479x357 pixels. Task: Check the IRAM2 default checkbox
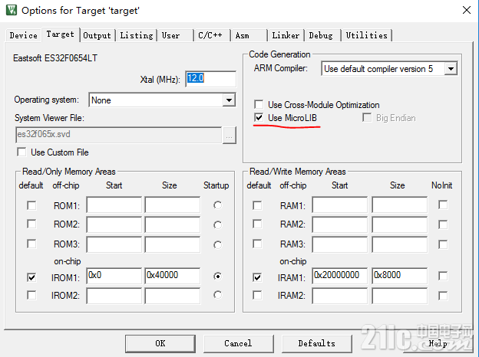pyautogui.click(x=257, y=295)
